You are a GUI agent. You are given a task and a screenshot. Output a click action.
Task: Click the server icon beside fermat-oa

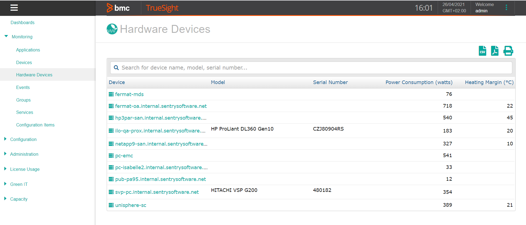coord(111,106)
